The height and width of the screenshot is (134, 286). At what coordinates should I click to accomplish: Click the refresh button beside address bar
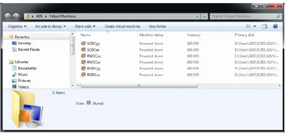204,16
